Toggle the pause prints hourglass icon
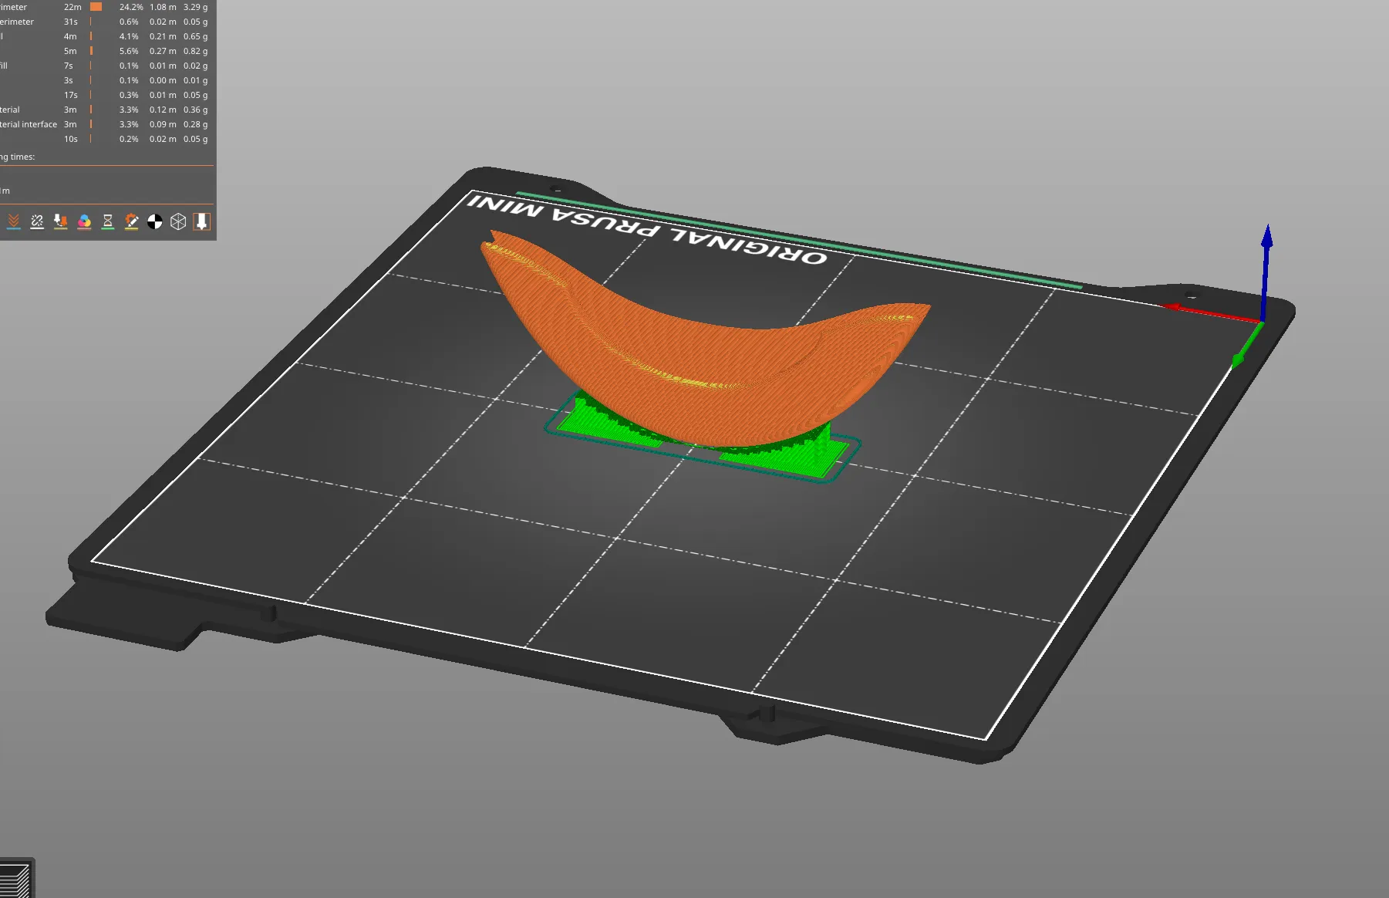The image size is (1389, 898). pyautogui.click(x=108, y=222)
